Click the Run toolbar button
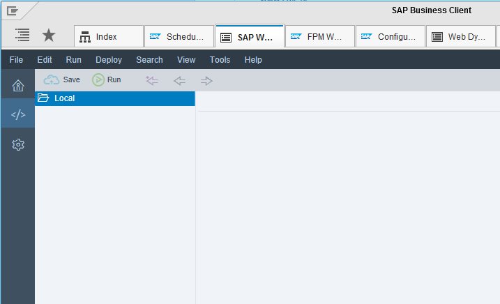 (107, 79)
